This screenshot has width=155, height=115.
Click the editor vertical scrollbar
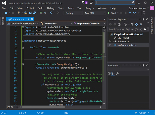pyautogui.click(x=104, y=43)
